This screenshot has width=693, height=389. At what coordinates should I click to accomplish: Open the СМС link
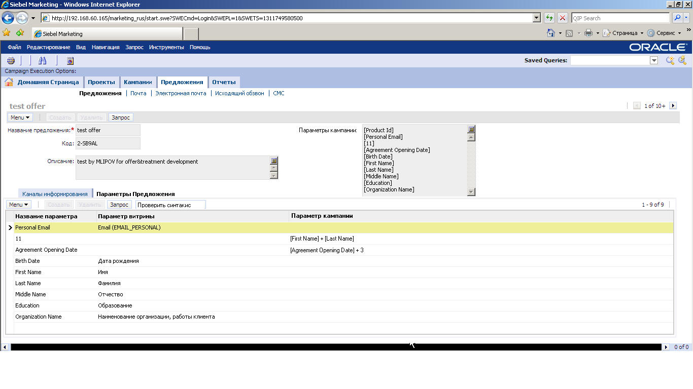click(x=279, y=93)
